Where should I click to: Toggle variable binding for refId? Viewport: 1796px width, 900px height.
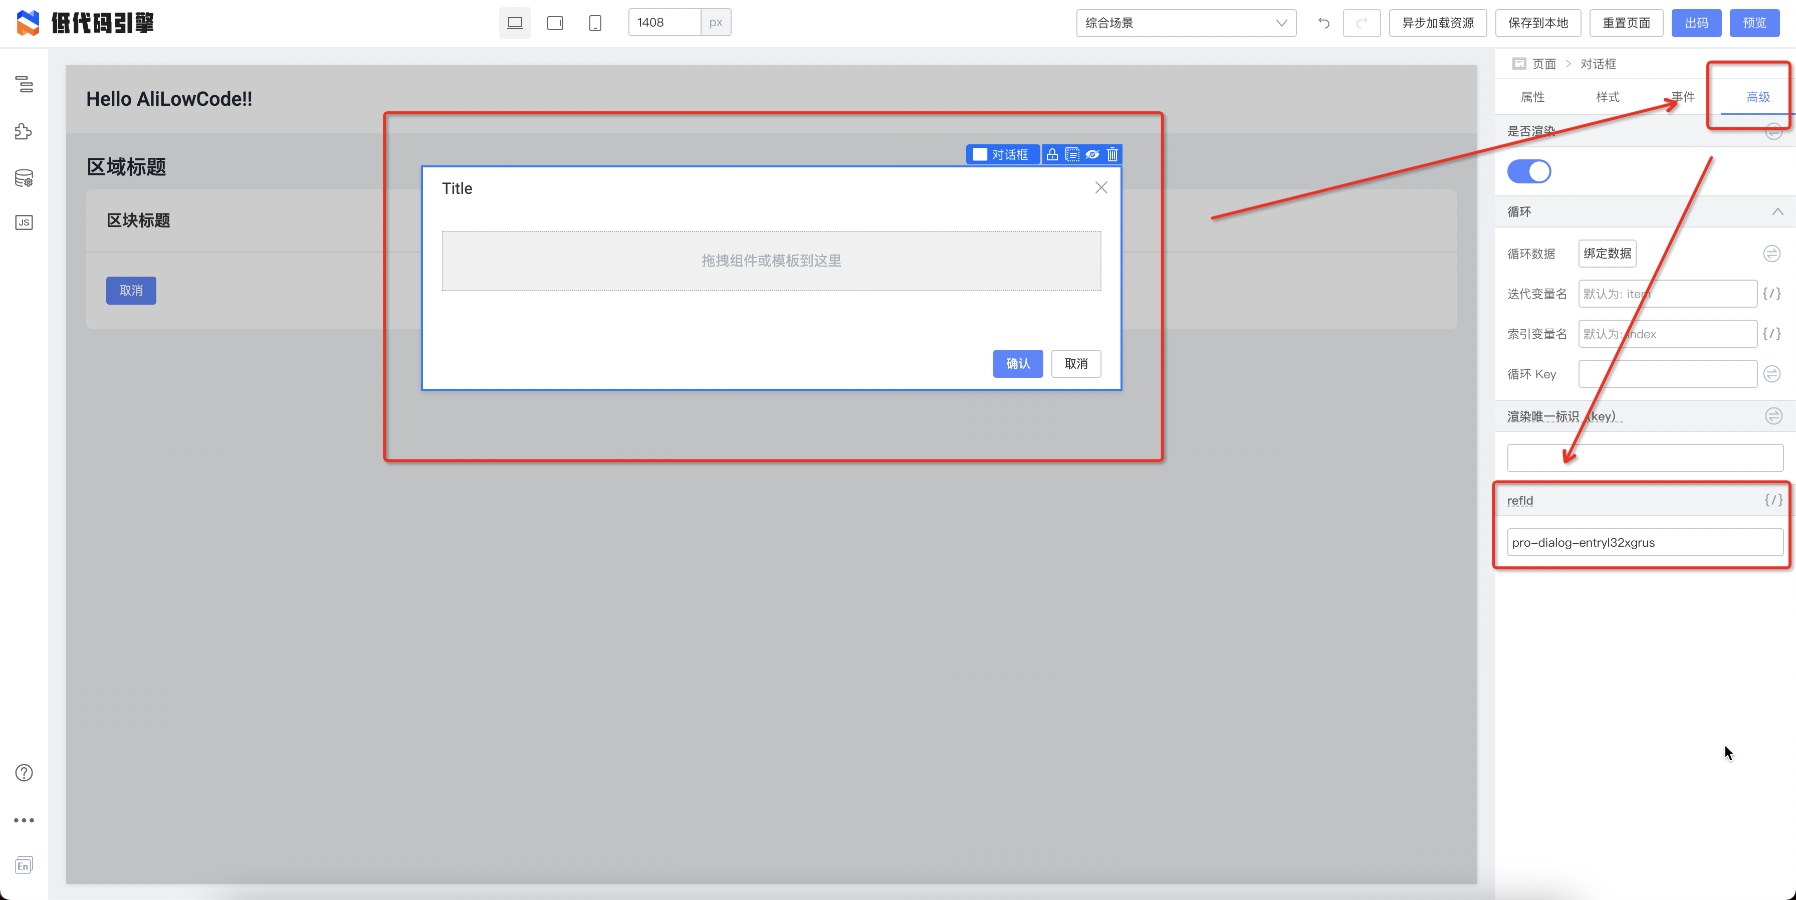[x=1773, y=500]
